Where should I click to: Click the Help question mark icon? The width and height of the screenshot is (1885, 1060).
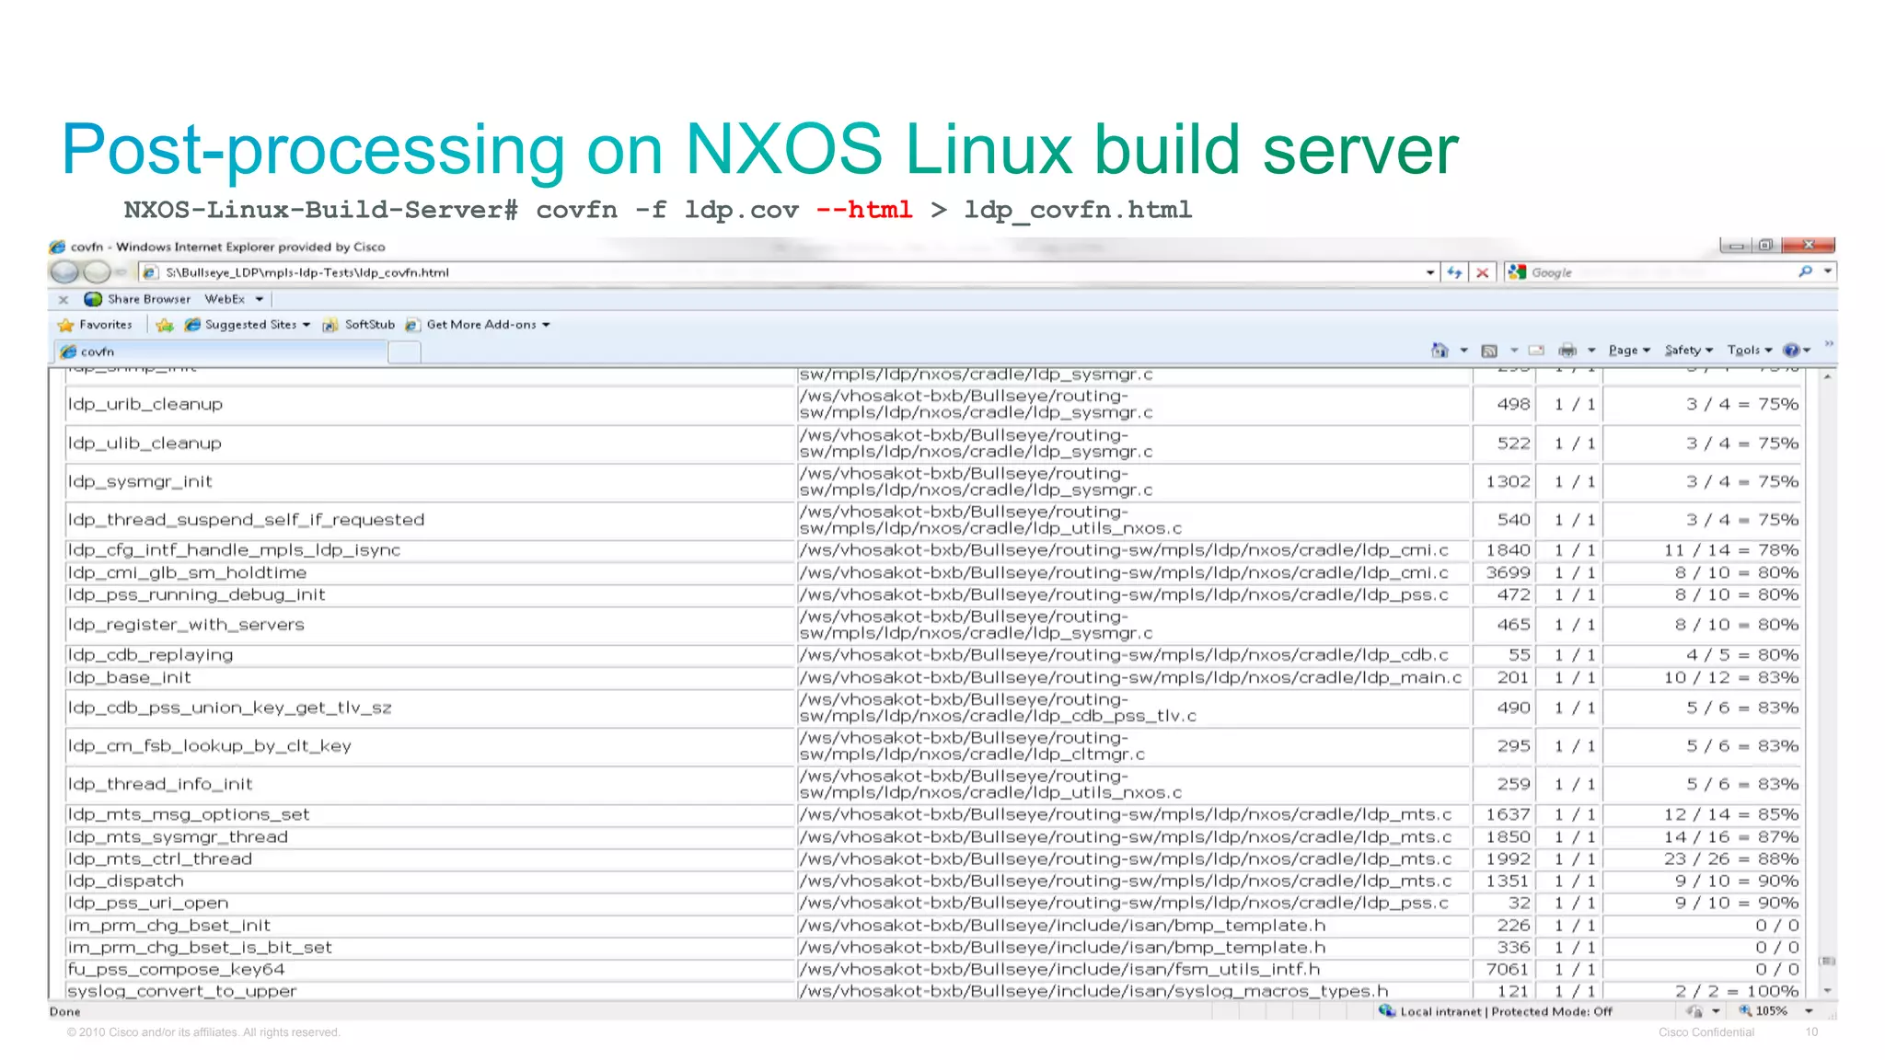coord(1791,350)
